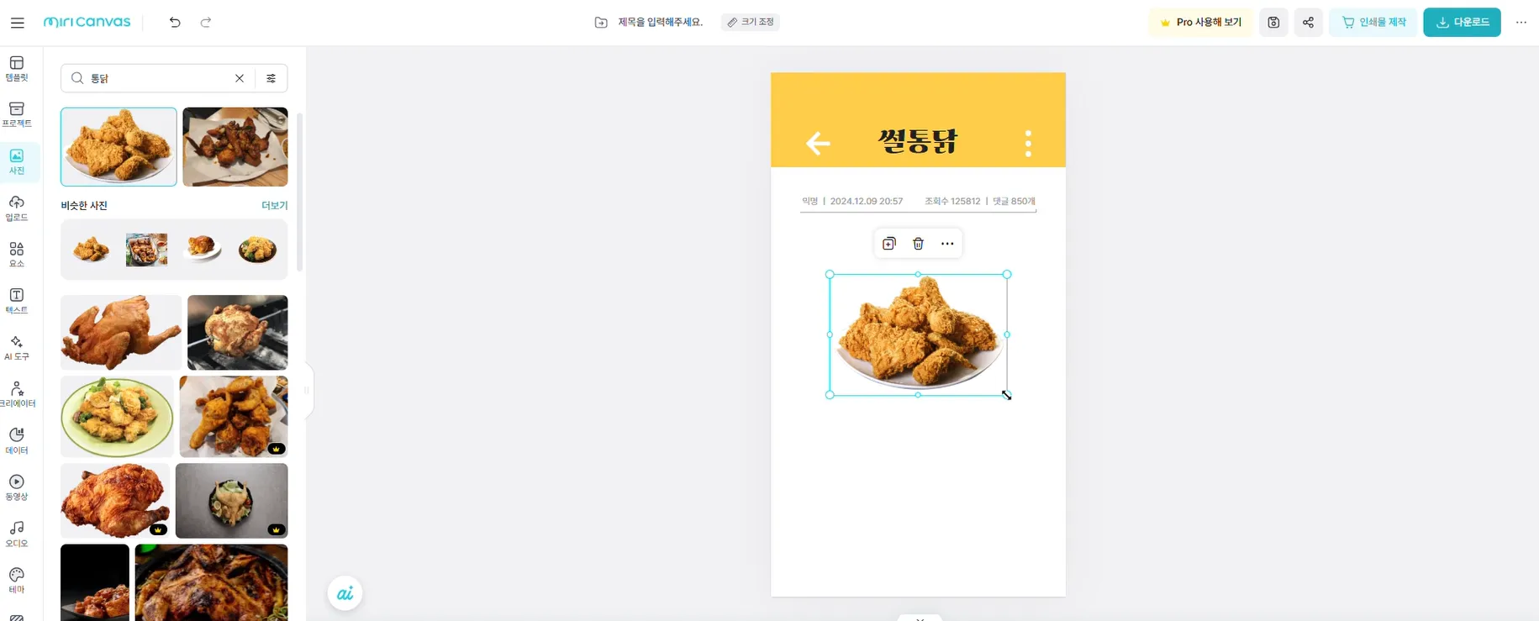This screenshot has width=1539, height=621.
Task: Click 더보기 link for similar photos
Action: (x=274, y=206)
